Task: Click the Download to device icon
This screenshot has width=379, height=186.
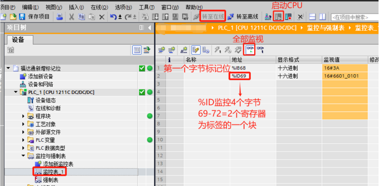Action: pyautogui.click(x=156, y=17)
